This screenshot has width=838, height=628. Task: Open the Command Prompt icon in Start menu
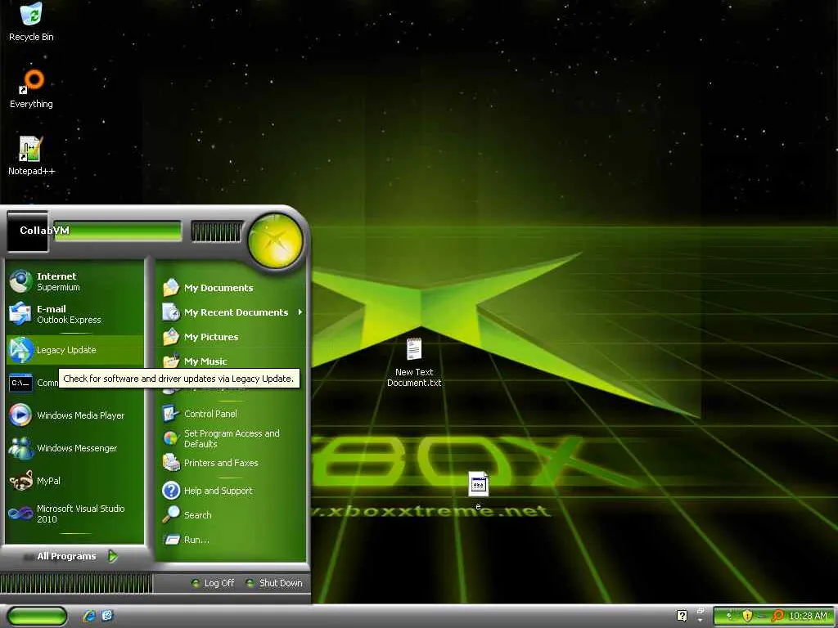(20, 383)
